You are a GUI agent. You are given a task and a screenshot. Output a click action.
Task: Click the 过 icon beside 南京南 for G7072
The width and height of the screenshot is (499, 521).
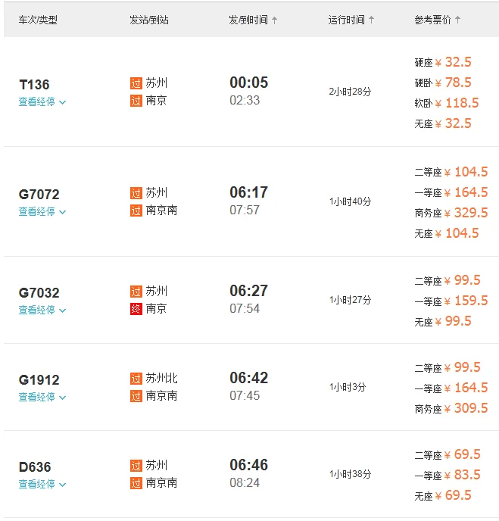pyautogui.click(x=136, y=211)
